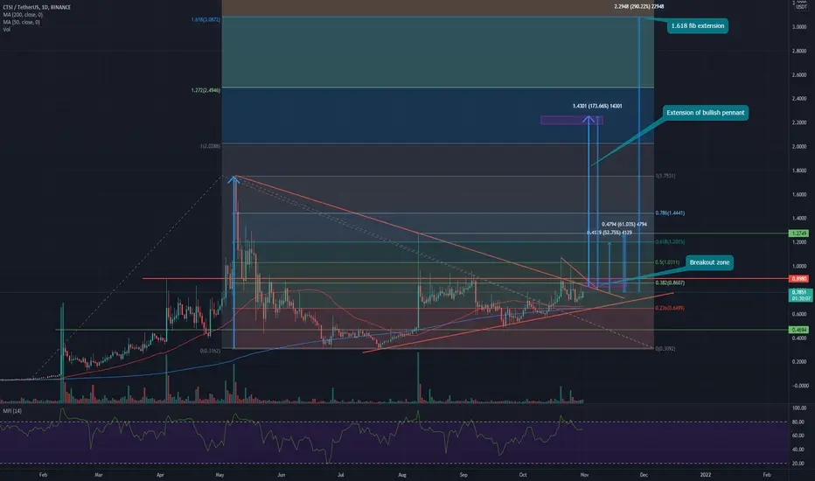Select the 1.272(2.4946) fib level label
The height and width of the screenshot is (481, 815).
pyautogui.click(x=205, y=90)
